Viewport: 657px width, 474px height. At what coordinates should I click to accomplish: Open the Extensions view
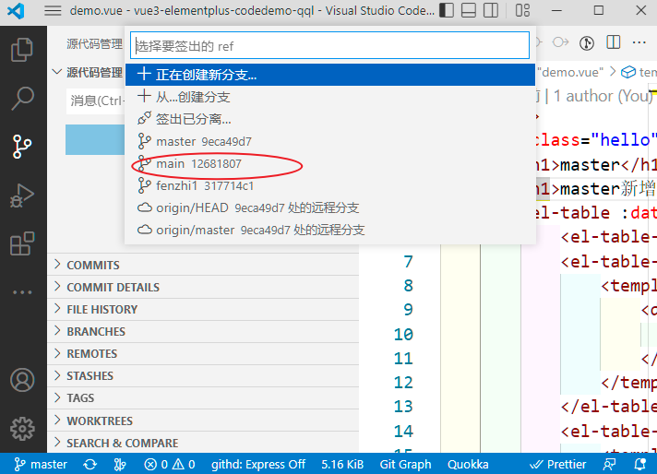point(22,243)
